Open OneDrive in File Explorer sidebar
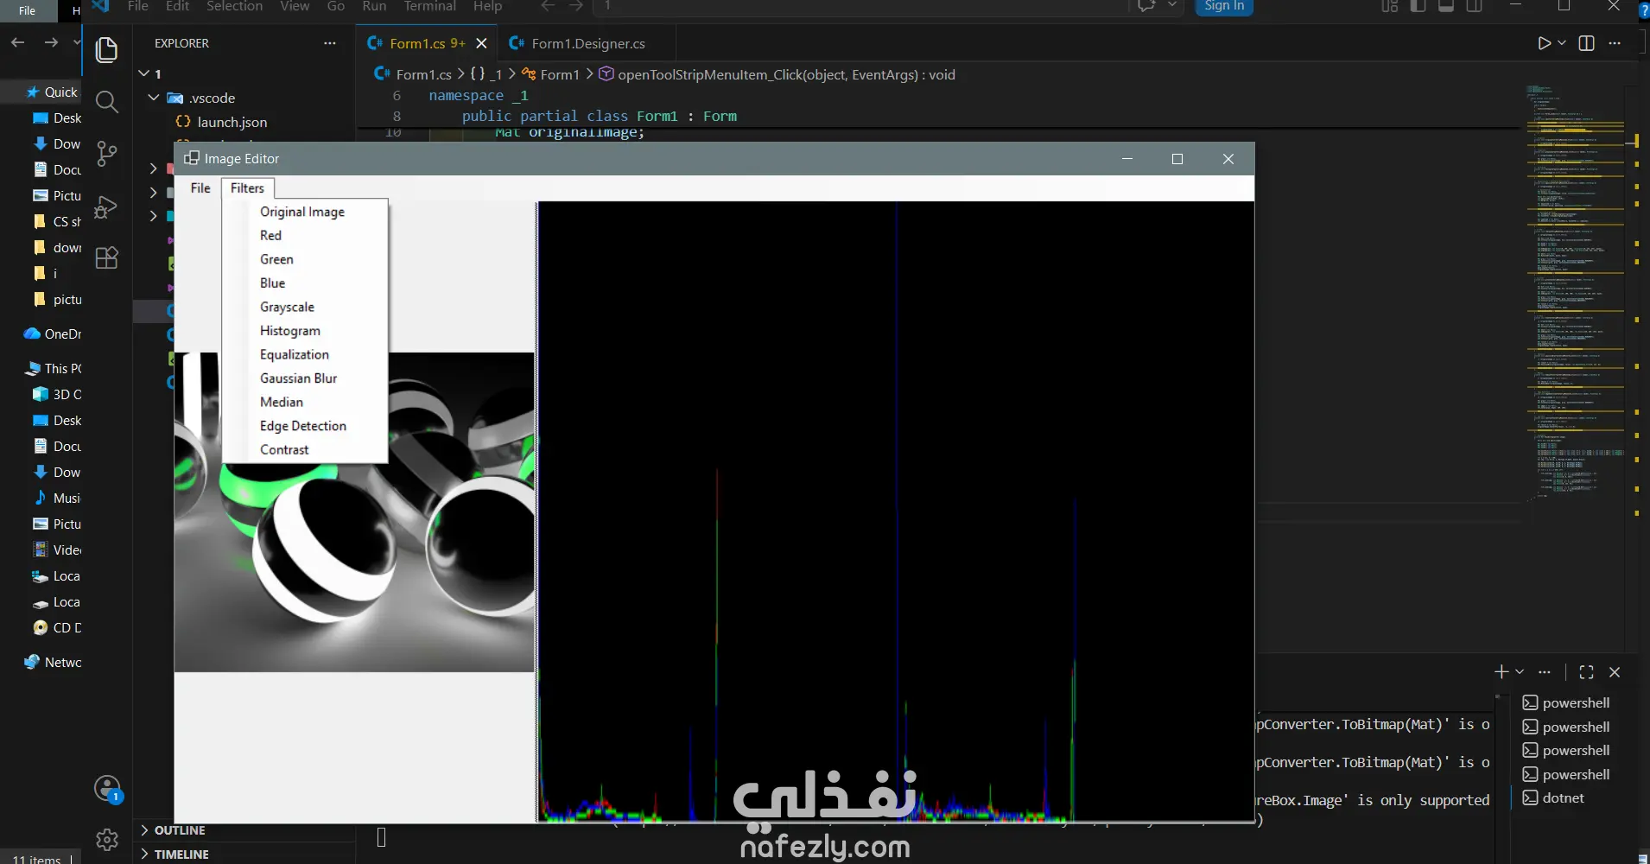Viewport: 1650px width, 864px height. pyautogui.click(x=52, y=334)
